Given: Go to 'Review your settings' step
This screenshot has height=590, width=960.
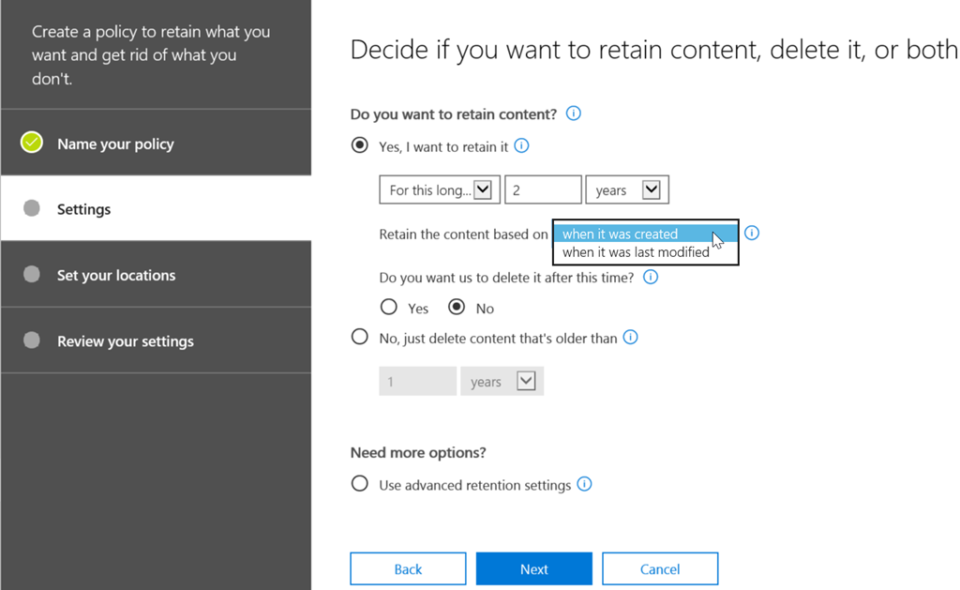Looking at the screenshot, I should coord(125,340).
